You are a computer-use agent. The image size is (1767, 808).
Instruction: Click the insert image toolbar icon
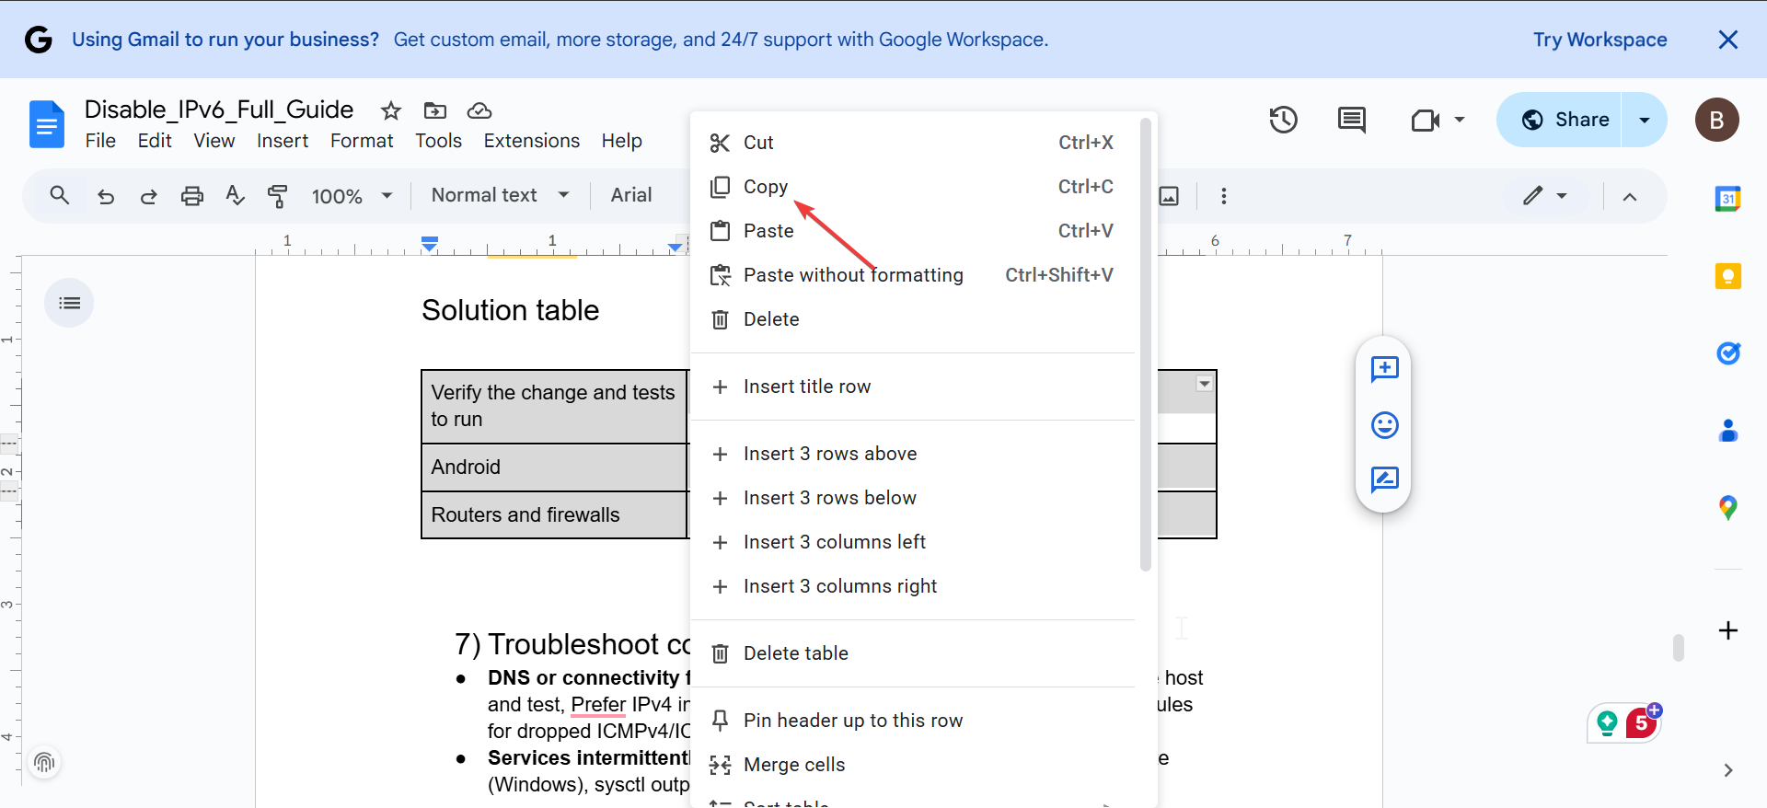point(1169,196)
